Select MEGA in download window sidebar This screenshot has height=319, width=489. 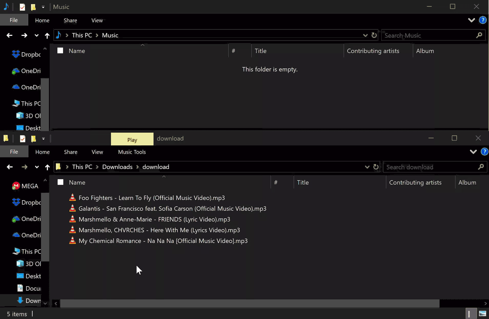pos(25,186)
